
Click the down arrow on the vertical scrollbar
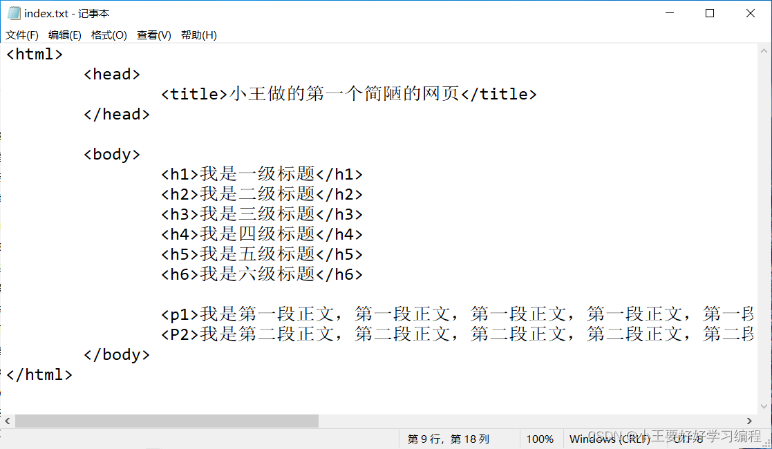click(x=764, y=406)
